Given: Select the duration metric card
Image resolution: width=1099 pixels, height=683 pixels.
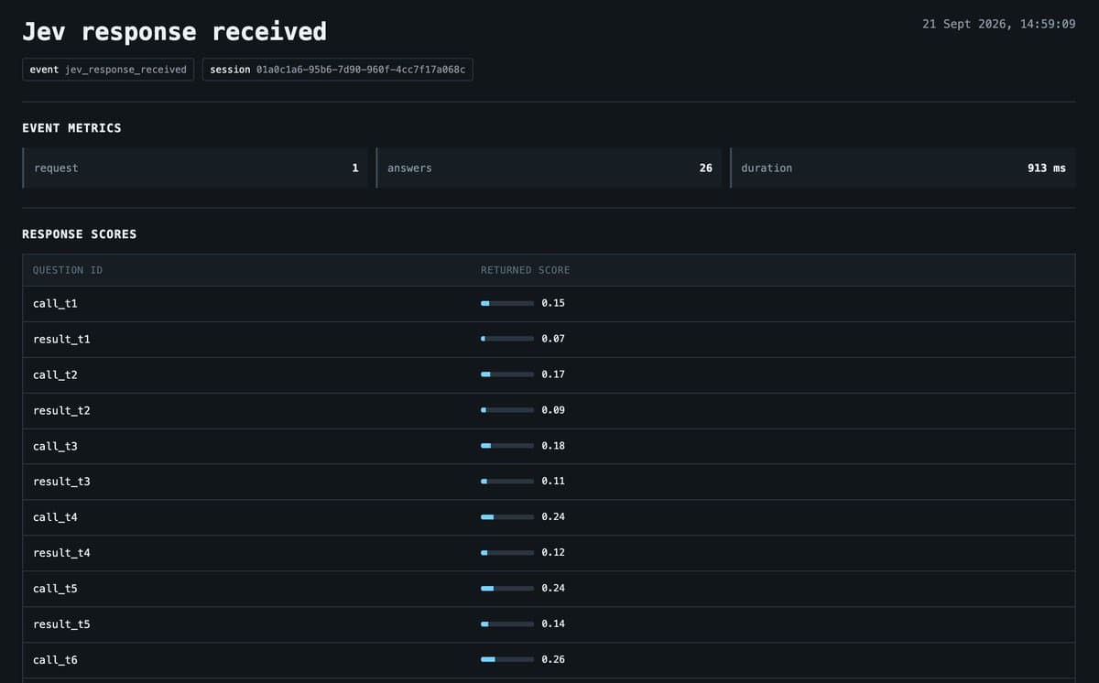Looking at the screenshot, I should click(903, 168).
